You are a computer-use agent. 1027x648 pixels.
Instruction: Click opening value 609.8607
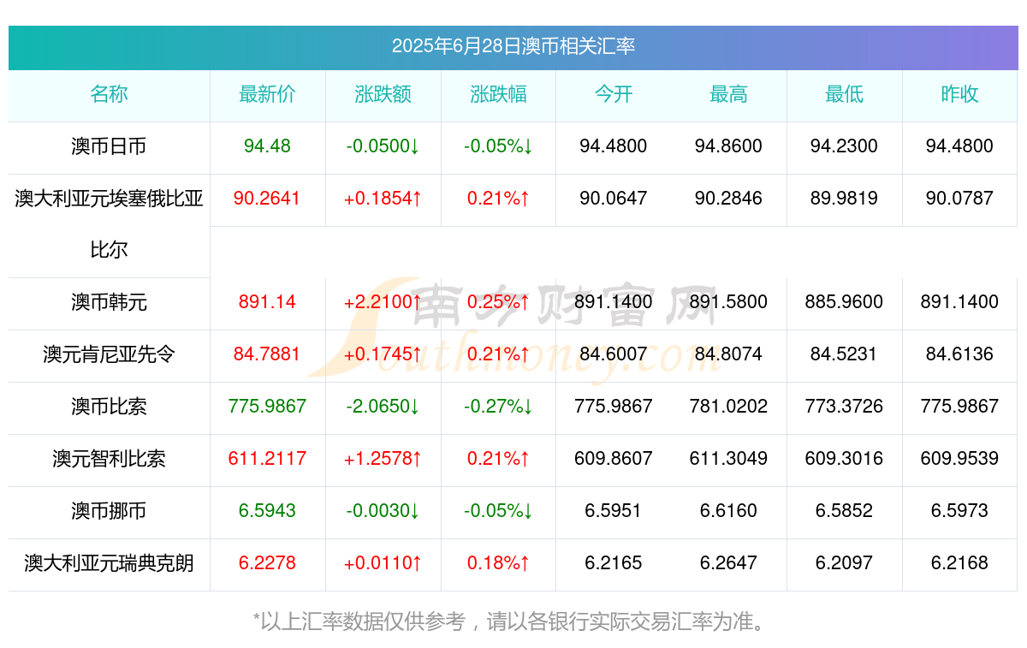tap(614, 459)
